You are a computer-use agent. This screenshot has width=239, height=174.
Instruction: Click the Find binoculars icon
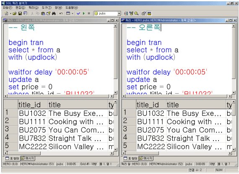point(54,13)
